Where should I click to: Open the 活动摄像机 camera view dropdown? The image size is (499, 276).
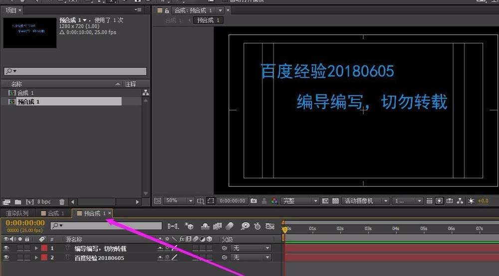tap(365, 201)
